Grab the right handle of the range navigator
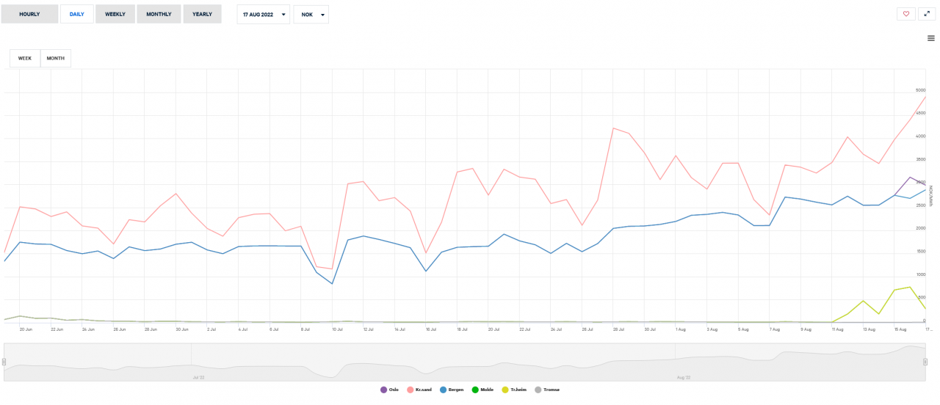Viewport: 940px width, 405px height. click(x=925, y=362)
